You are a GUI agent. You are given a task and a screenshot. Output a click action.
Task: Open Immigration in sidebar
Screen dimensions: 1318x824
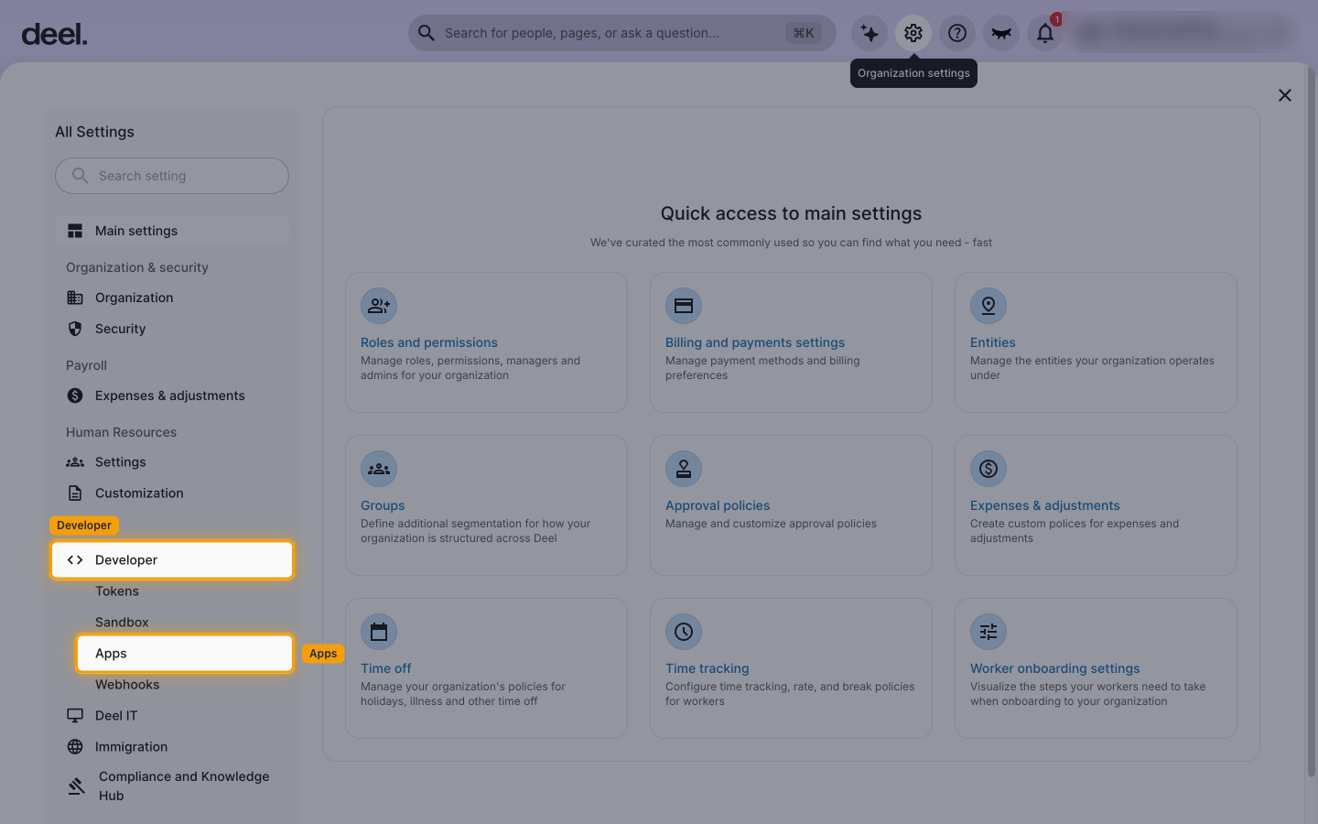tap(172, 747)
